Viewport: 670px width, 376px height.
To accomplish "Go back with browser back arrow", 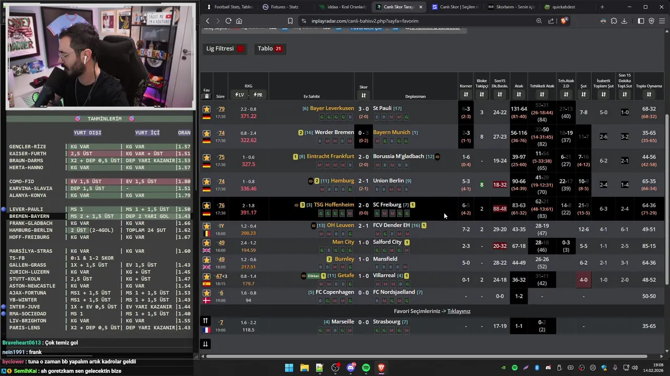I will tap(208, 21).
